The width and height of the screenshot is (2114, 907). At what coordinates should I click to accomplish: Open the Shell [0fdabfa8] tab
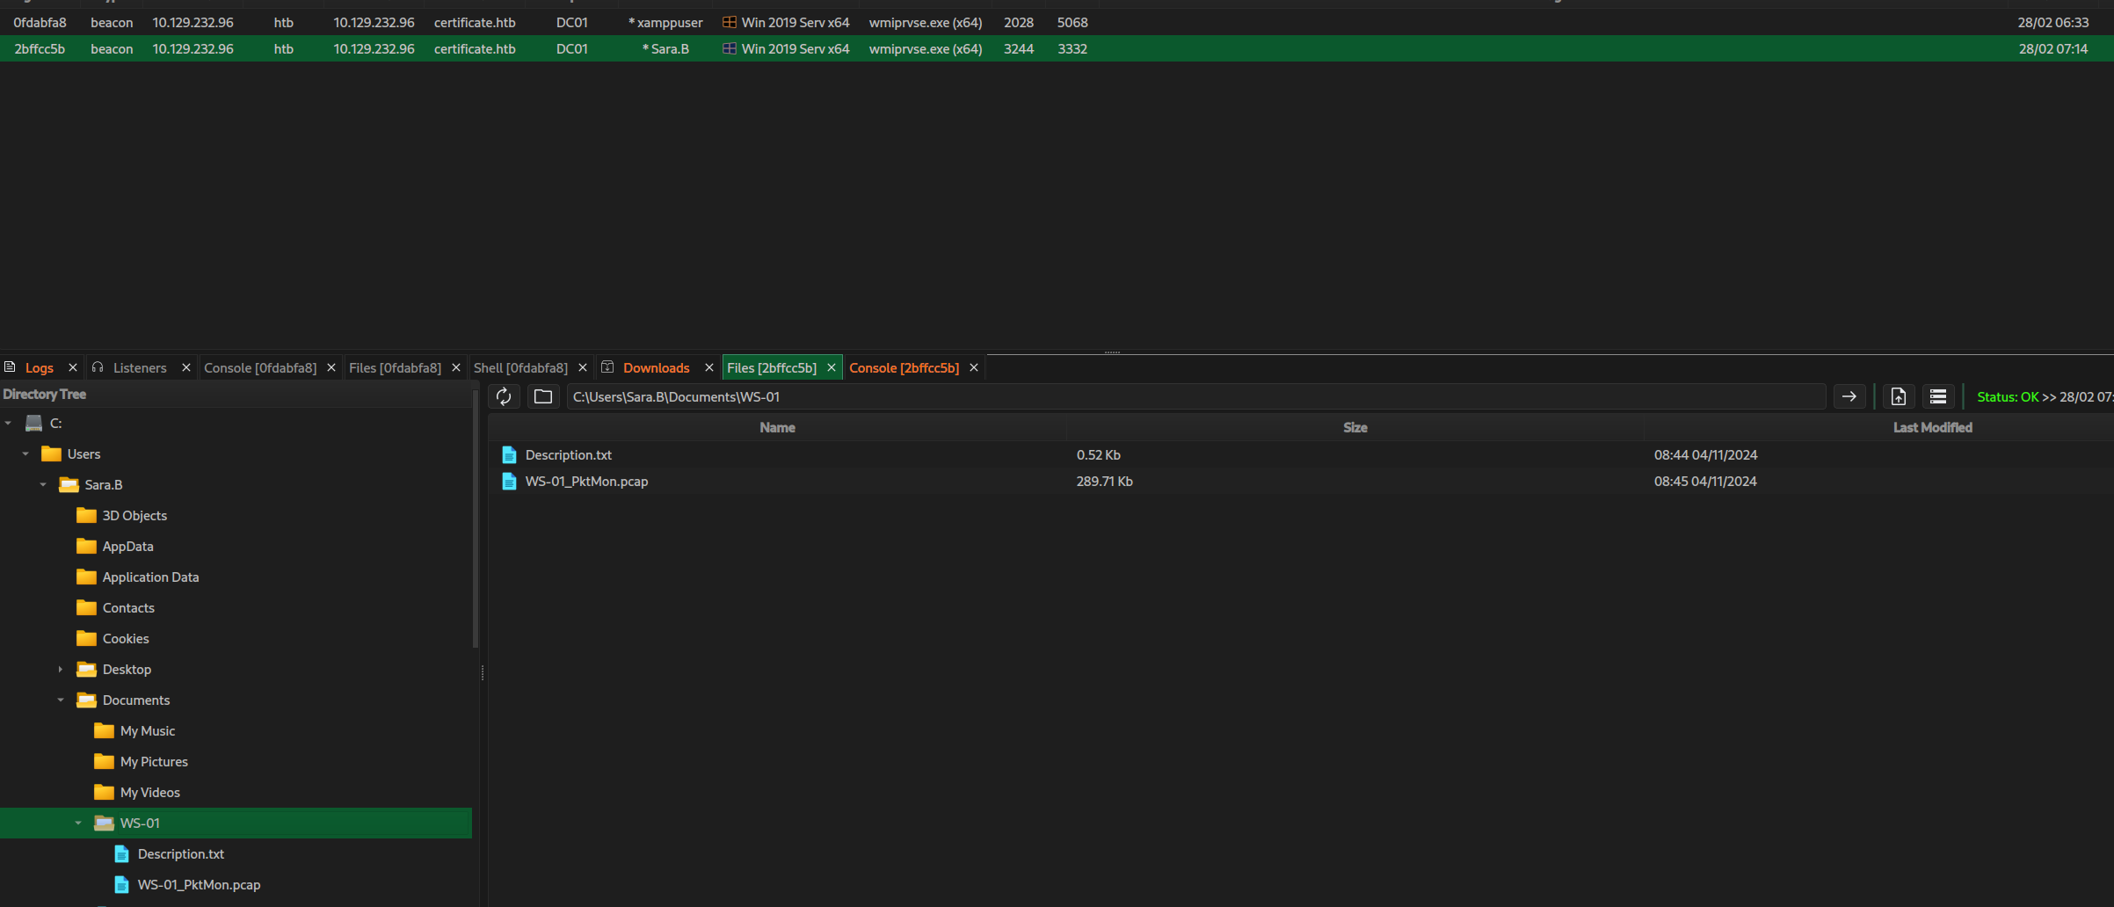click(x=520, y=367)
